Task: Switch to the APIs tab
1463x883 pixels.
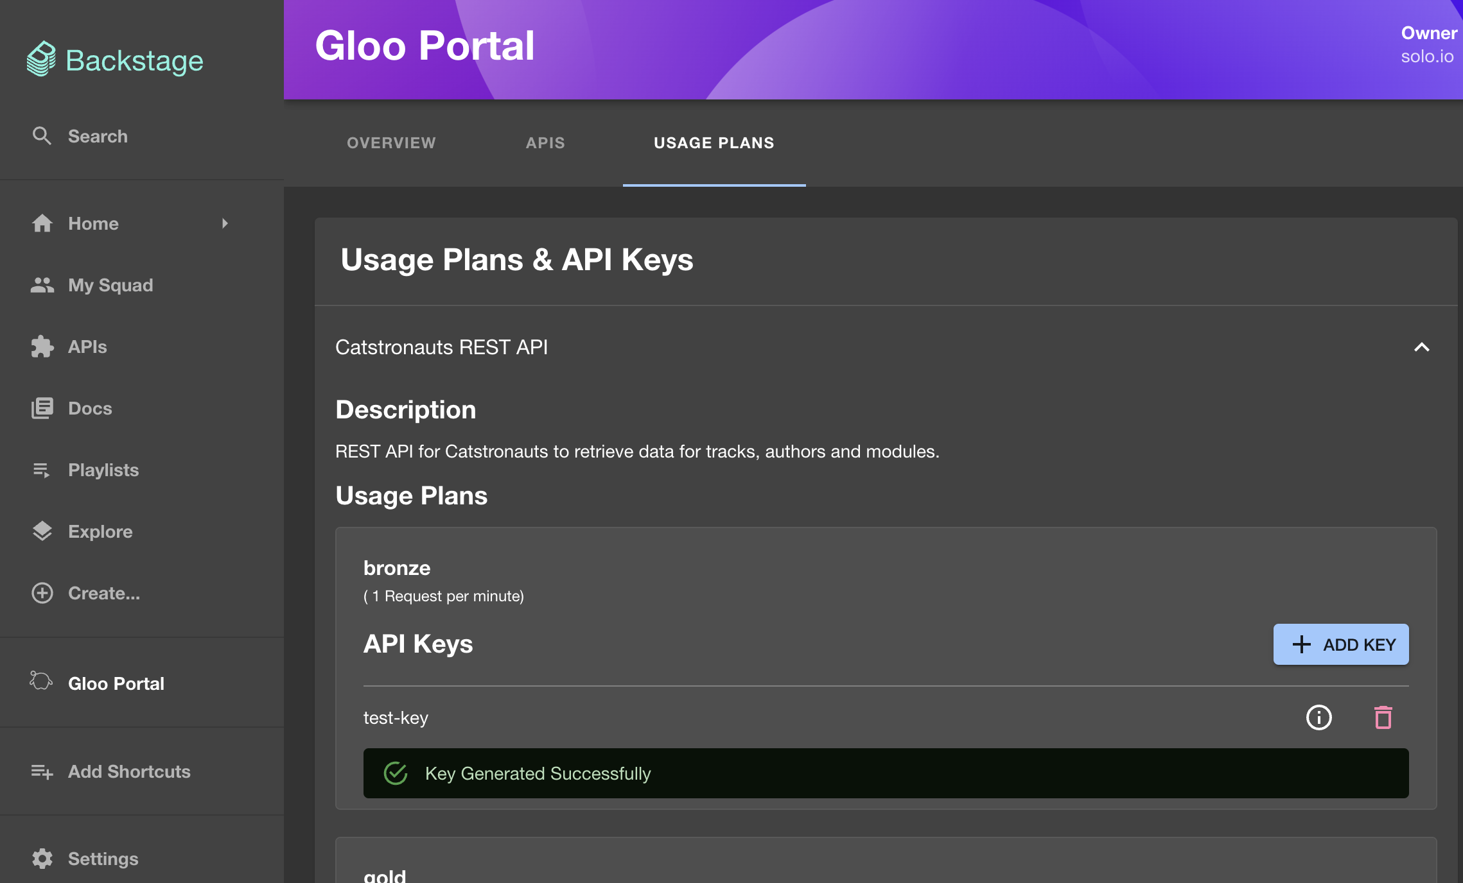Action: [545, 142]
